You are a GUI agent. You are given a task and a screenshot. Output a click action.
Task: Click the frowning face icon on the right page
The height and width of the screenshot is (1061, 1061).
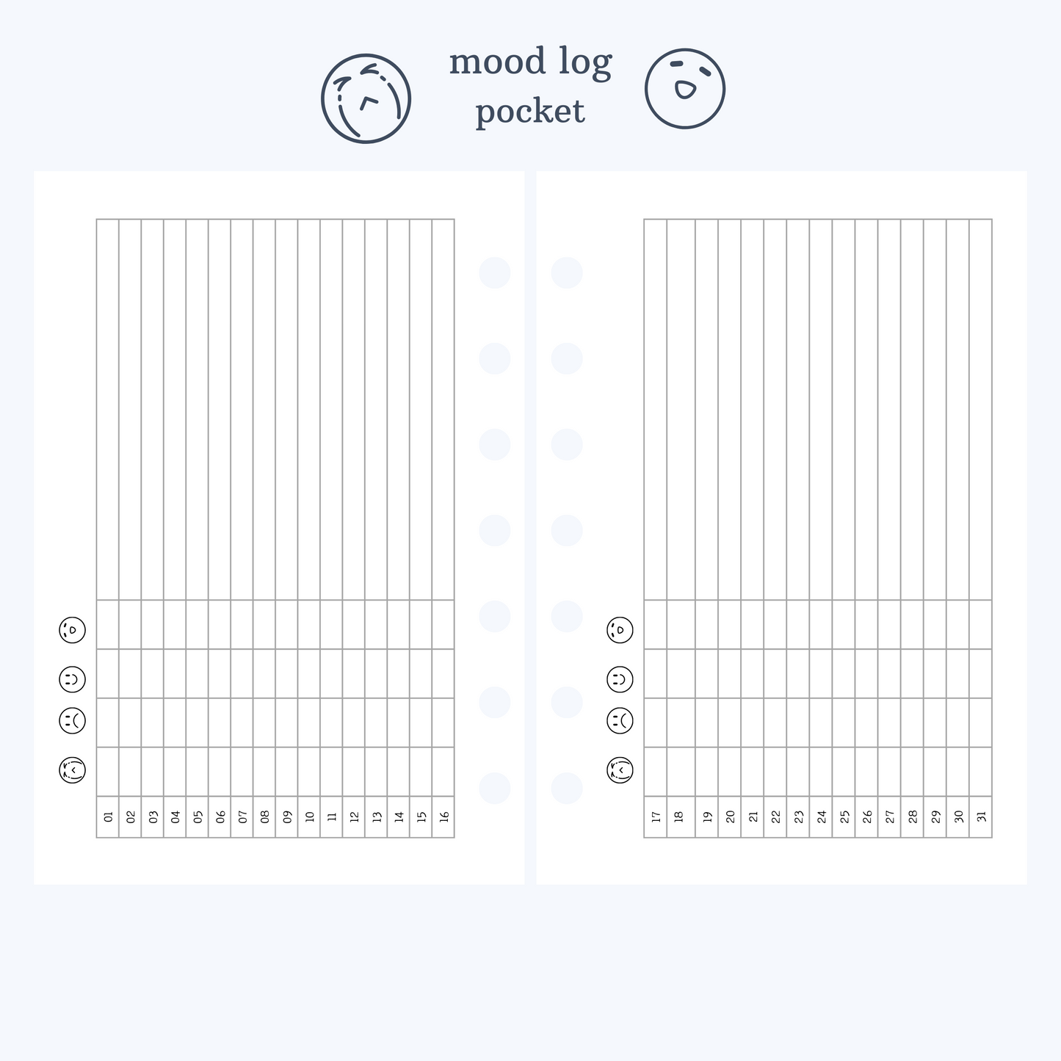click(620, 721)
